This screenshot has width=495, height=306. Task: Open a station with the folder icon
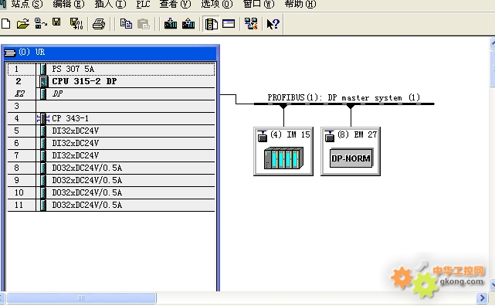coord(22,24)
